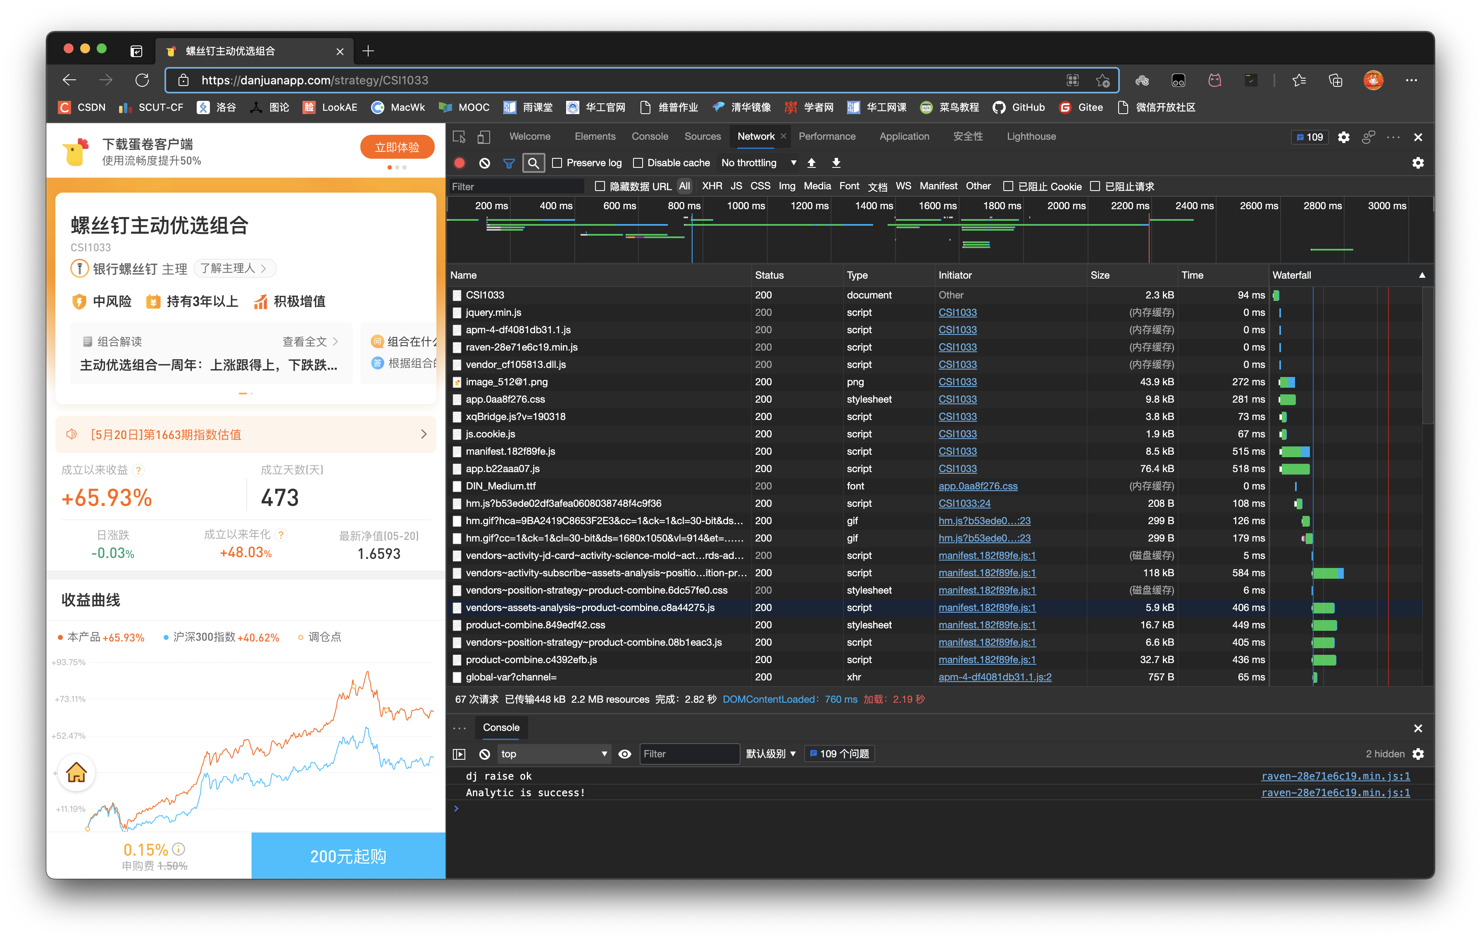Check the Disable cache option
This screenshot has width=1481, height=940.
tap(638, 163)
